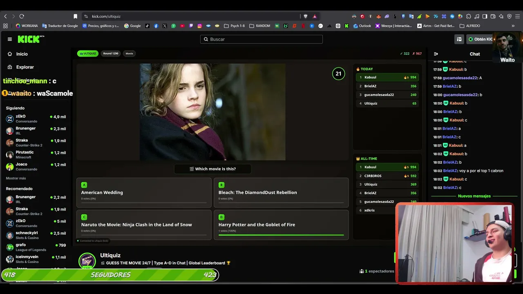Open the Outlook bookmark
This screenshot has height=294, width=523.
pos(362,26)
